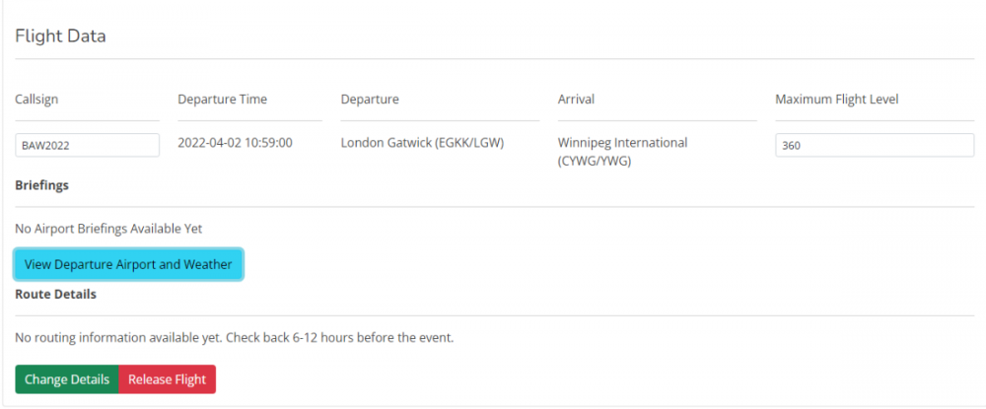Click the No routing information available text
986x409 pixels.
pyautogui.click(x=118, y=338)
